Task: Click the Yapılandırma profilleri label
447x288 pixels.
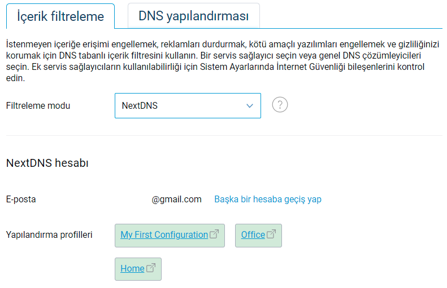Action: click(49, 234)
